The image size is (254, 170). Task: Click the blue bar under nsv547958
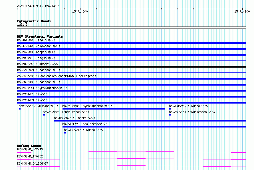pyautogui.click(x=131, y=55)
